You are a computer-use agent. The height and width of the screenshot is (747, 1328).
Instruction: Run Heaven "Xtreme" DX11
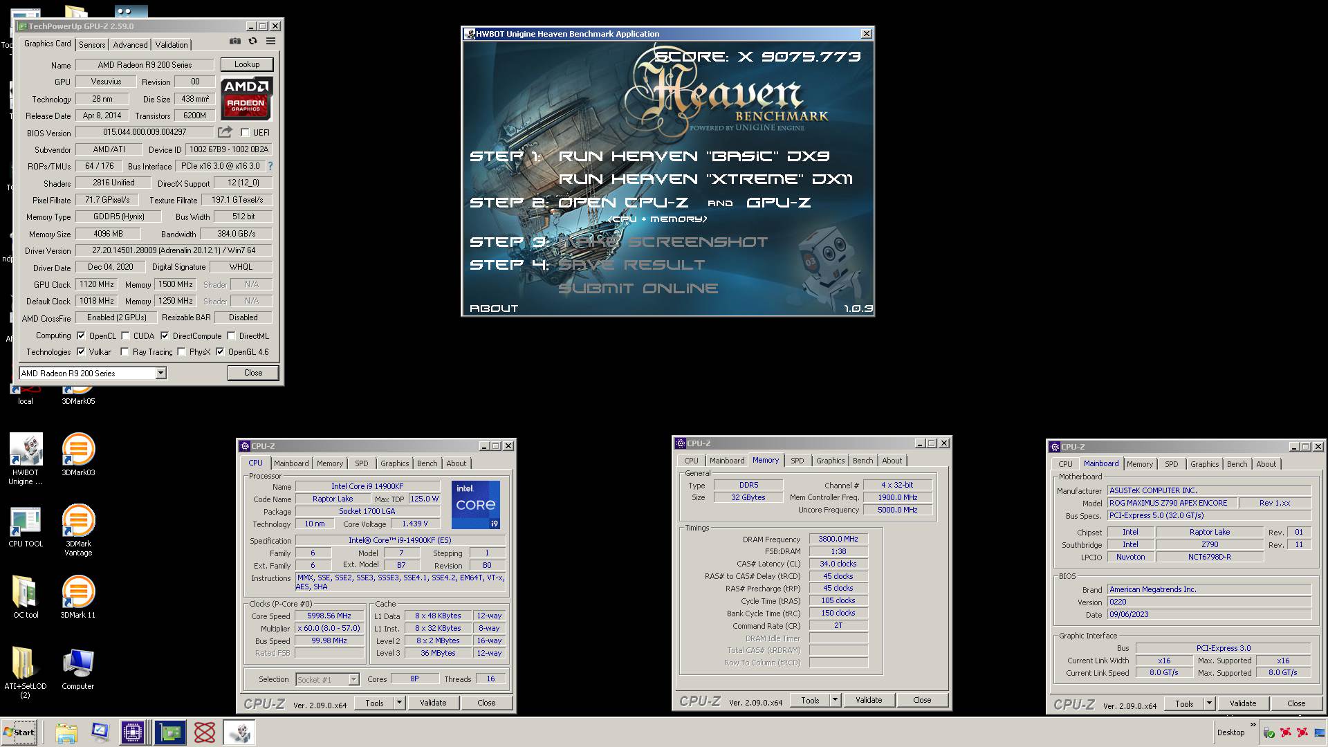coord(705,179)
